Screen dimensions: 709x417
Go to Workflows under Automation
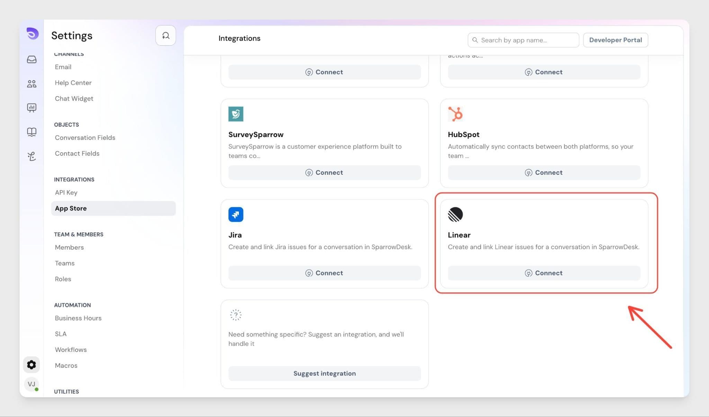click(x=71, y=350)
